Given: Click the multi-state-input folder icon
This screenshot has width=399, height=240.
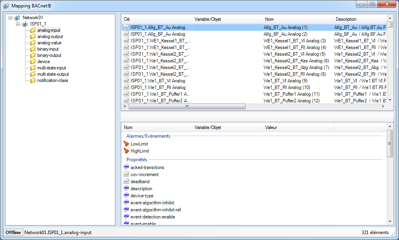Looking at the screenshot, I should coord(33,68).
